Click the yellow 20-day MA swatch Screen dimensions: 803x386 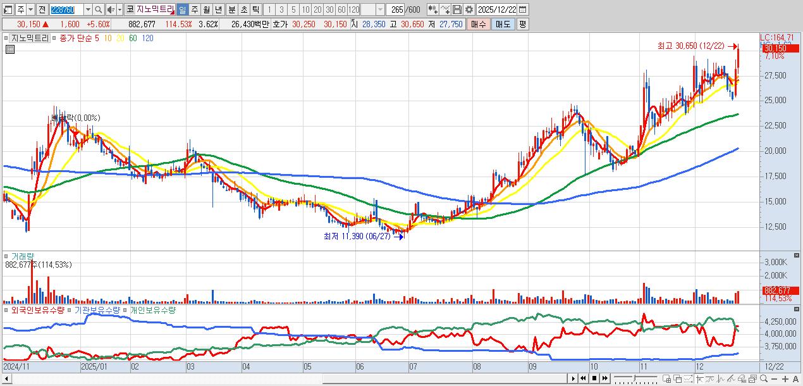(120, 39)
